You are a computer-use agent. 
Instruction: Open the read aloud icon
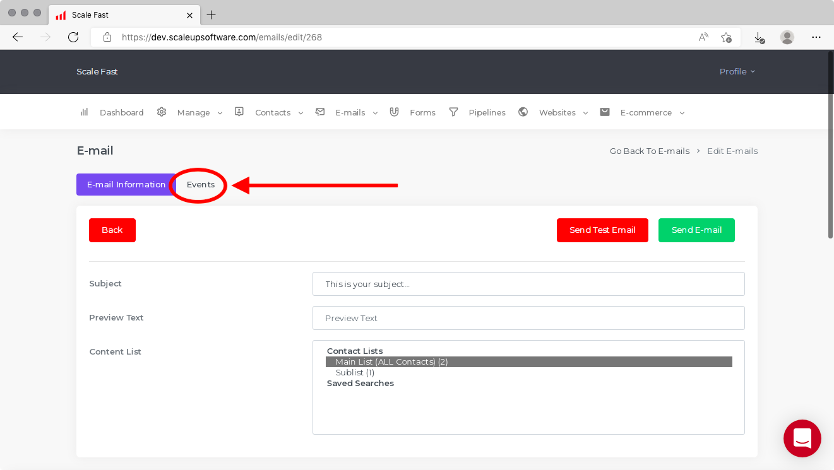coord(703,37)
